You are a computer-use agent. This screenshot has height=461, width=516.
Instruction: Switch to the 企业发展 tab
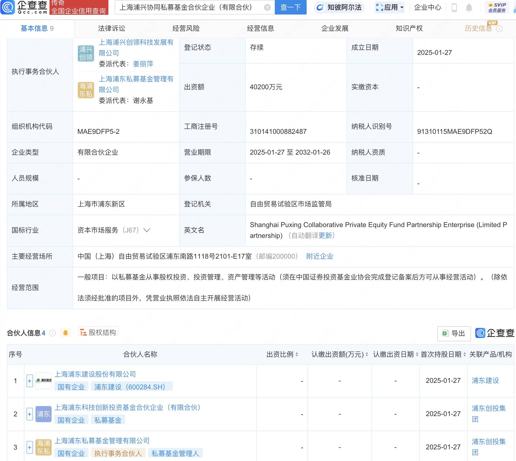click(335, 28)
